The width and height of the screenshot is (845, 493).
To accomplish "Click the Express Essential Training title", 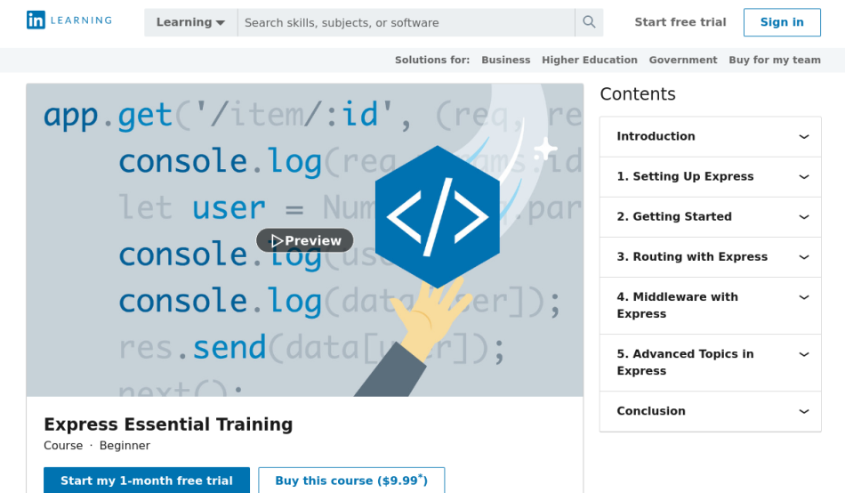I will pyautogui.click(x=168, y=424).
